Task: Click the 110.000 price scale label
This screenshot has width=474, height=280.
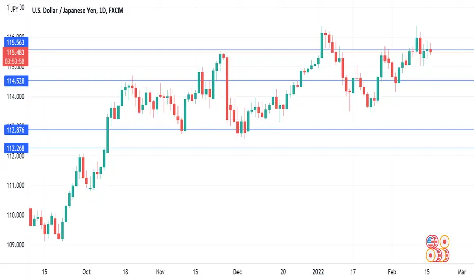Action: click(15, 215)
